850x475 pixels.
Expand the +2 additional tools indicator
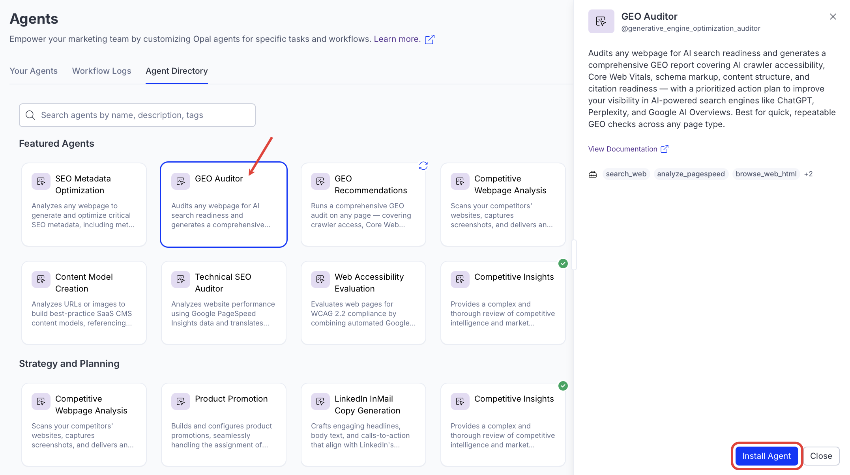pyautogui.click(x=808, y=174)
